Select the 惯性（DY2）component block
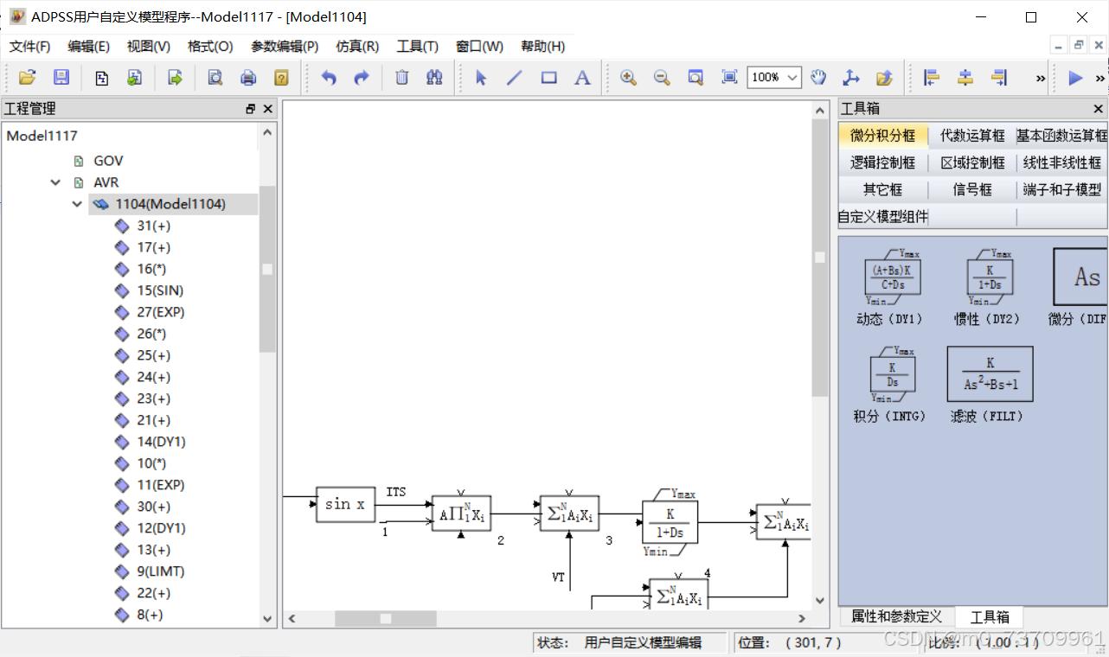This screenshot has height=657, width=1109. pyautogui.click(x=989, y=278)
